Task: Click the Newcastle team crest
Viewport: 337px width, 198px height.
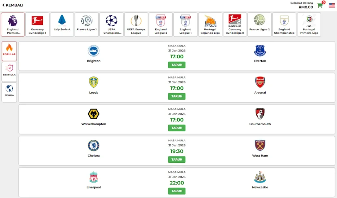Action: pyautogui.click(x=260, y=177)
